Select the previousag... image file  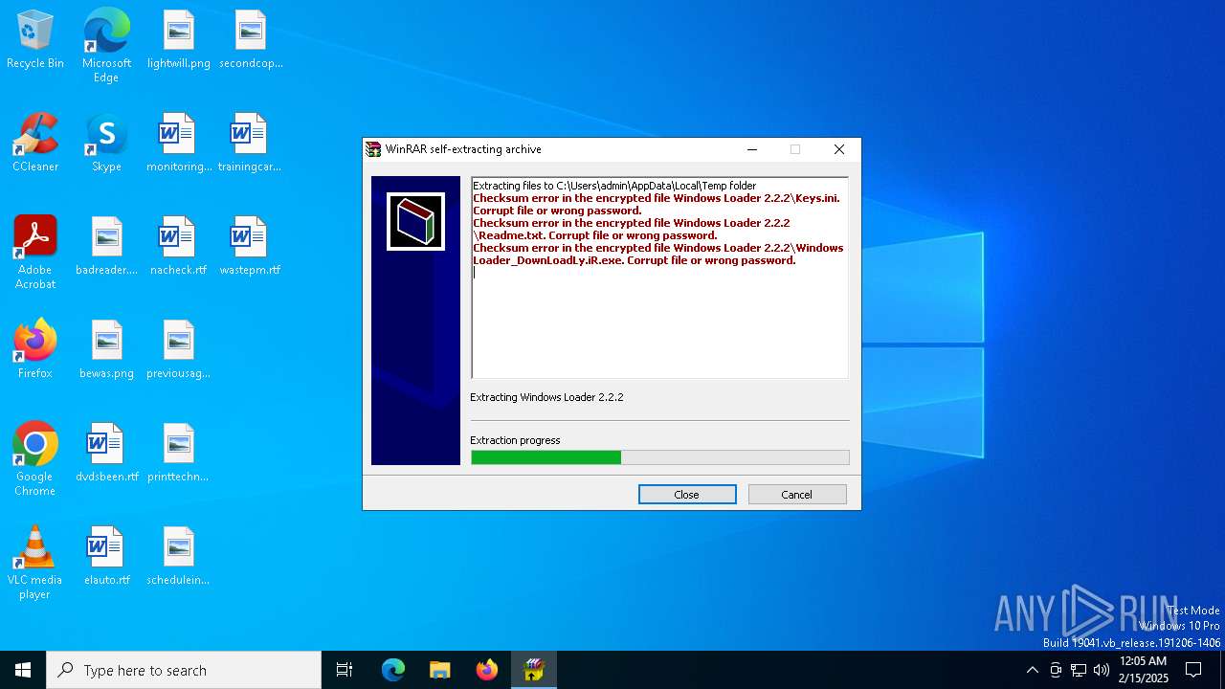pos(179,349)
